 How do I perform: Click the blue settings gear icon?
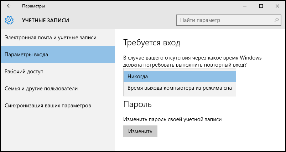(x=9, y=20)
